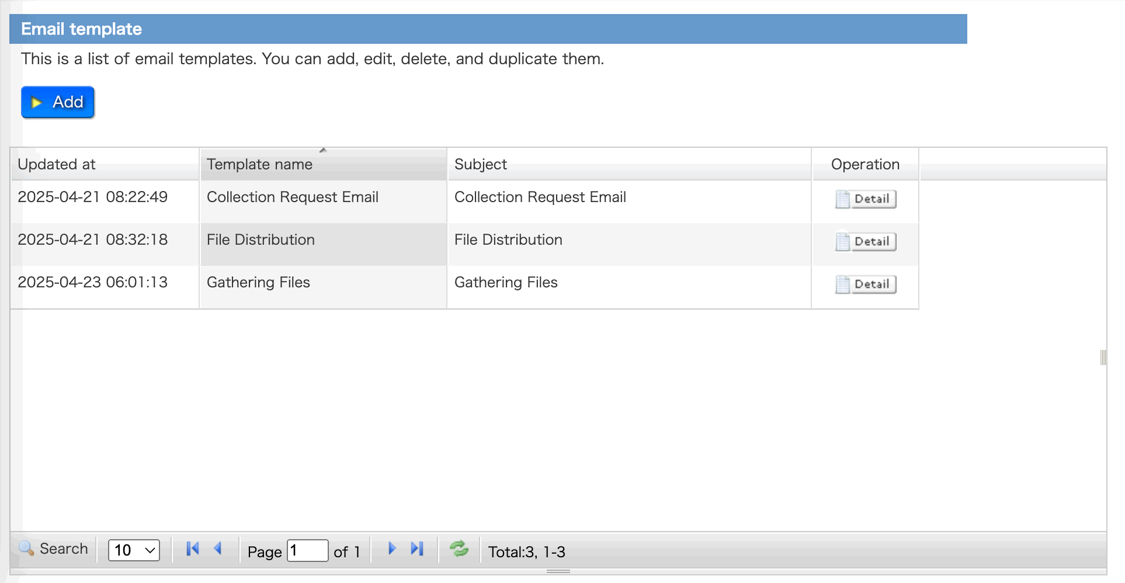Advance to the next page icon

391,549
